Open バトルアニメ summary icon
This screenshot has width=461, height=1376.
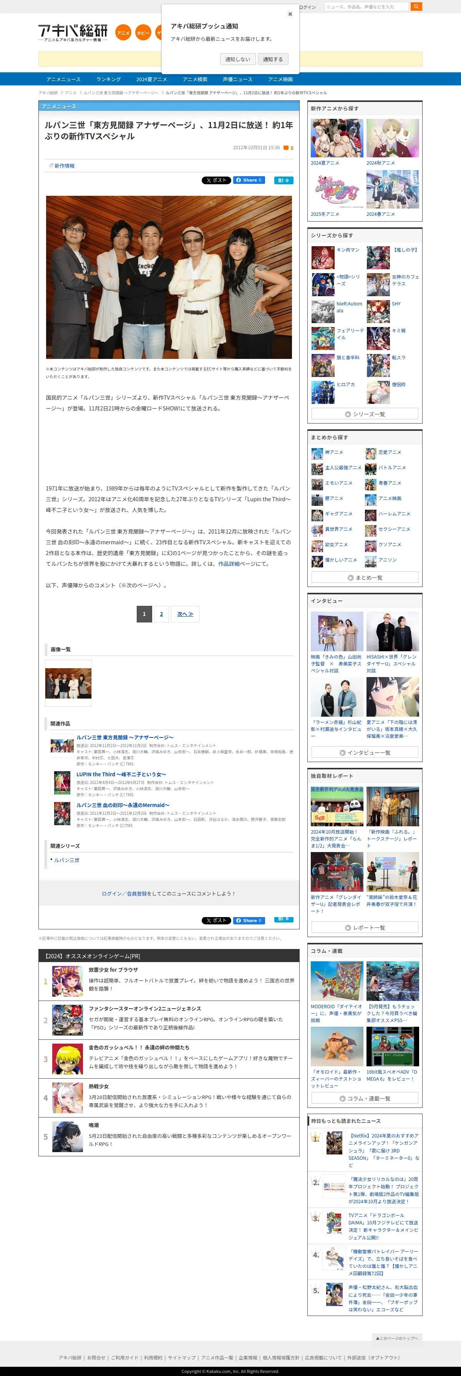pos(370,470)
